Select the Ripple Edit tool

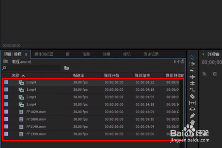pos(192,77)
